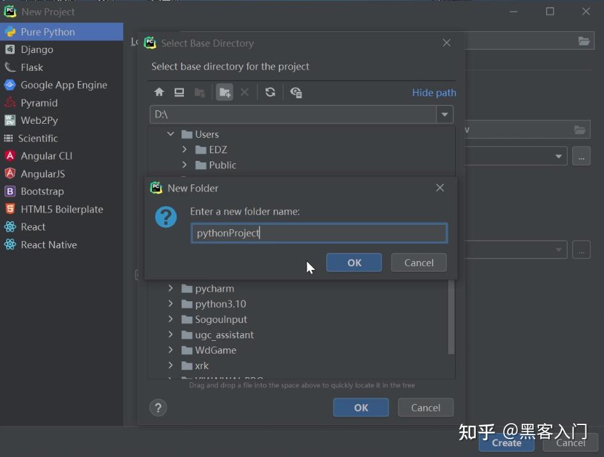Image resolution: width=604 pixels, height=457 pixels.
Task: Click the pythonProject name input field
Action: (x=319, y=233)
